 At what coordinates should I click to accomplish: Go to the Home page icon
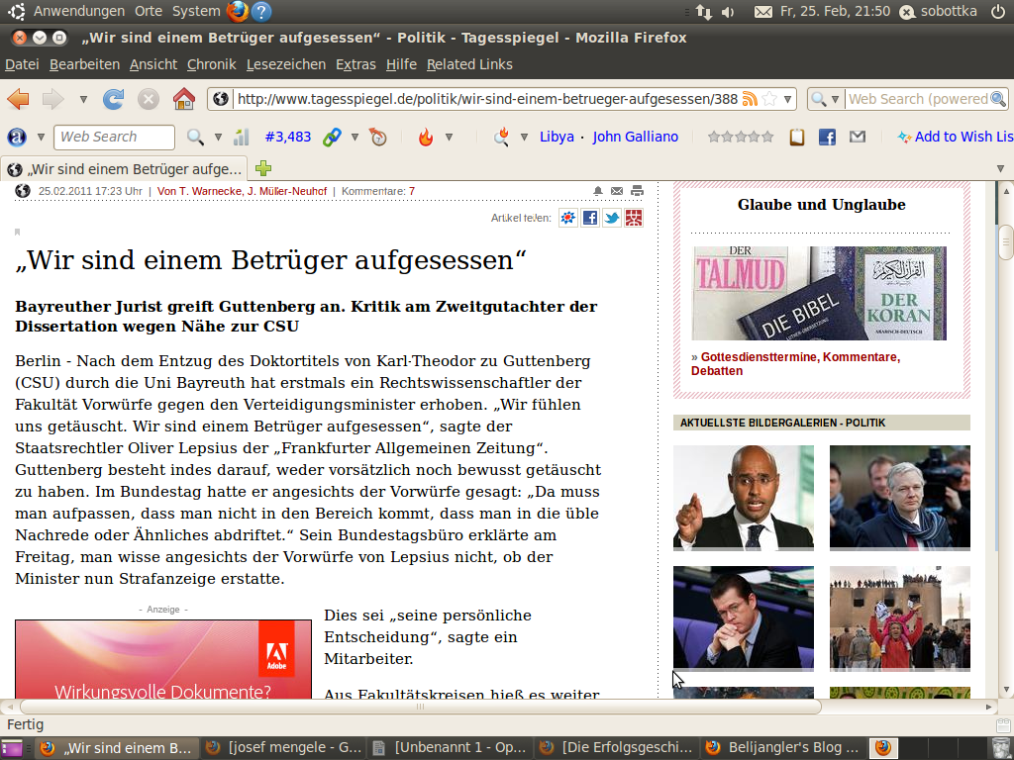(x=183, y=99)
